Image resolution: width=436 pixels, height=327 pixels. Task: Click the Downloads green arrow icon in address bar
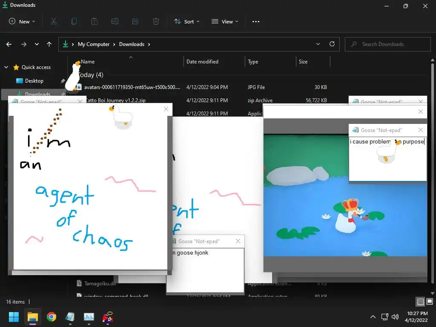pyautogui.click(x=65, y=44)
